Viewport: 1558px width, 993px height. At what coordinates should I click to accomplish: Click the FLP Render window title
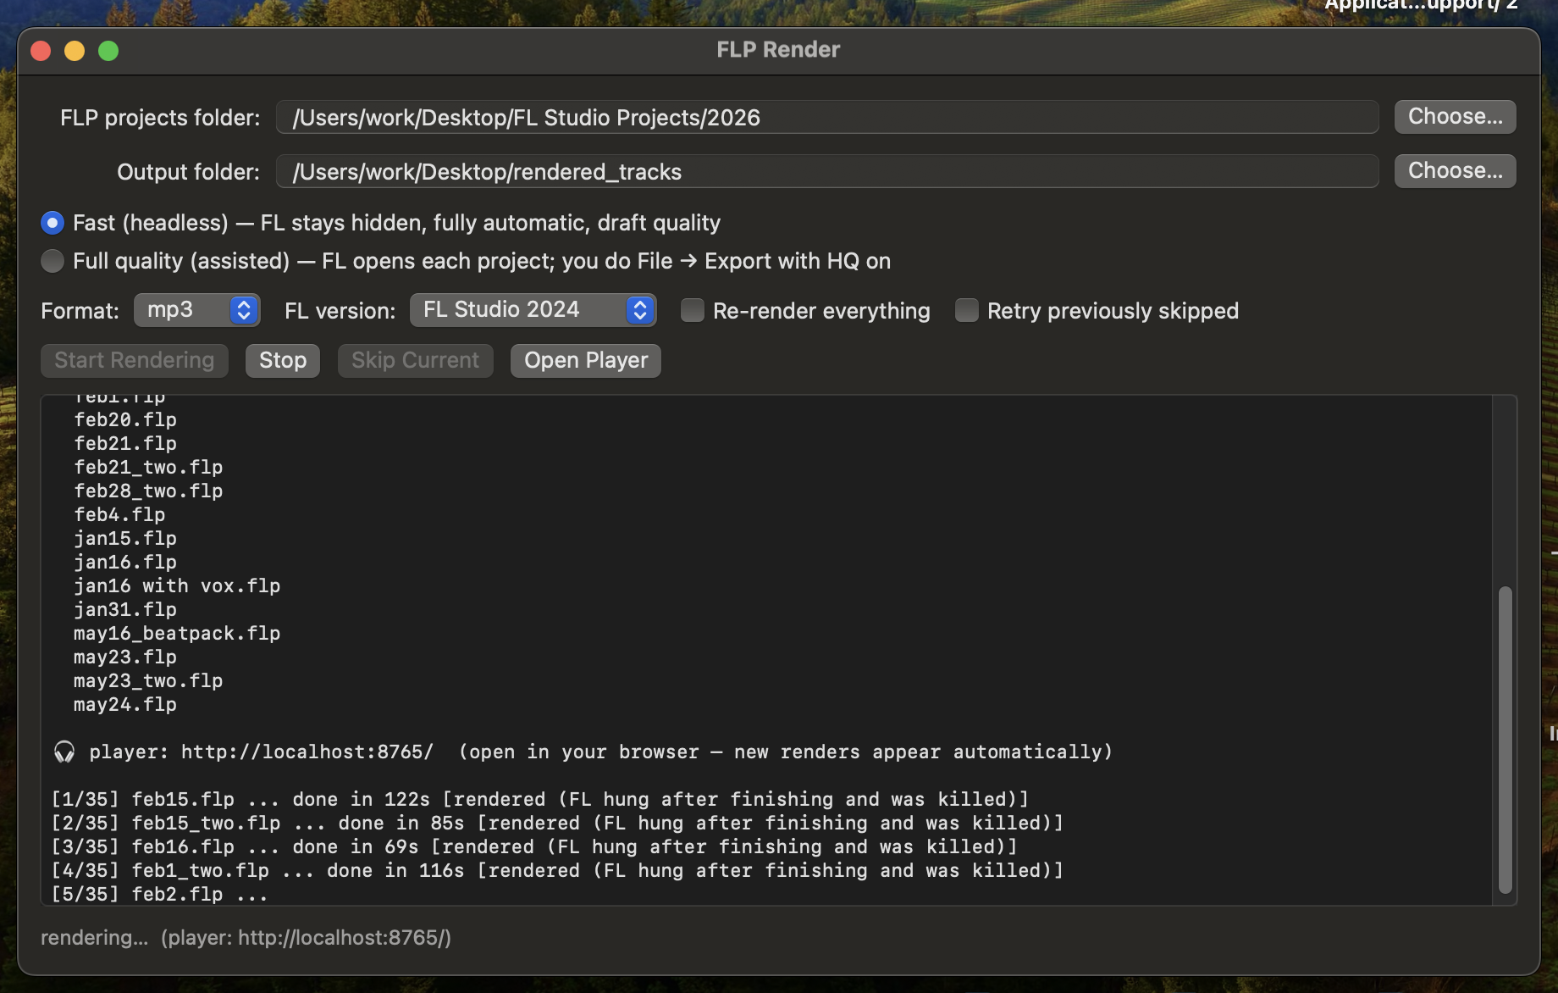pos(778,50)
